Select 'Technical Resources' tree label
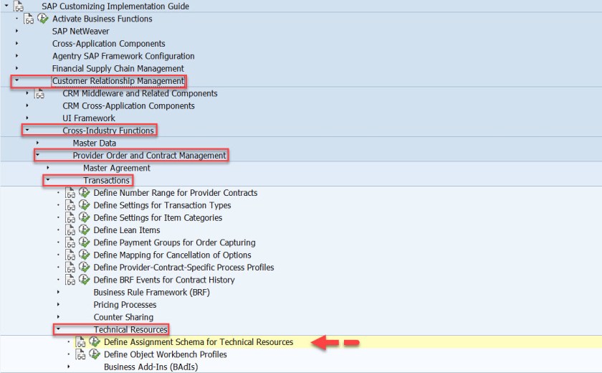This screenshot has width=602, height=373. tap(130, 329)
